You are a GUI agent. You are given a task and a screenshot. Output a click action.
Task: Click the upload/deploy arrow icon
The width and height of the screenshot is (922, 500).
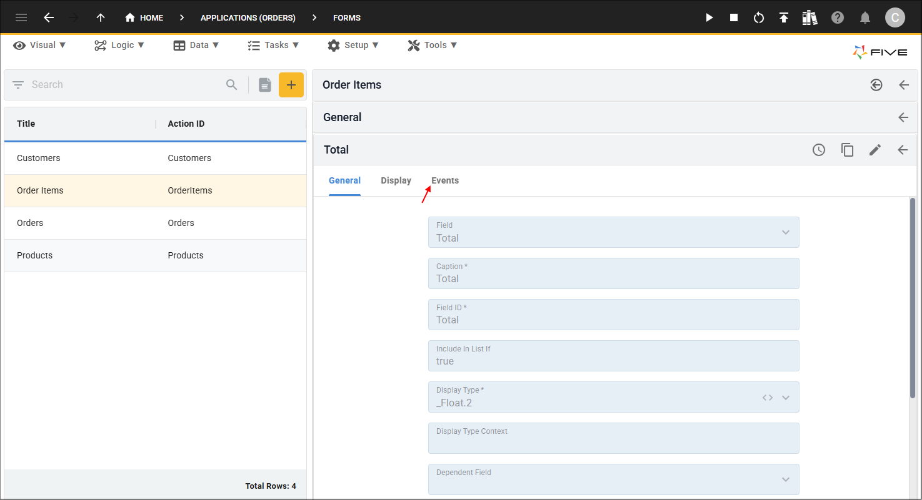click(x=784, y=17)
